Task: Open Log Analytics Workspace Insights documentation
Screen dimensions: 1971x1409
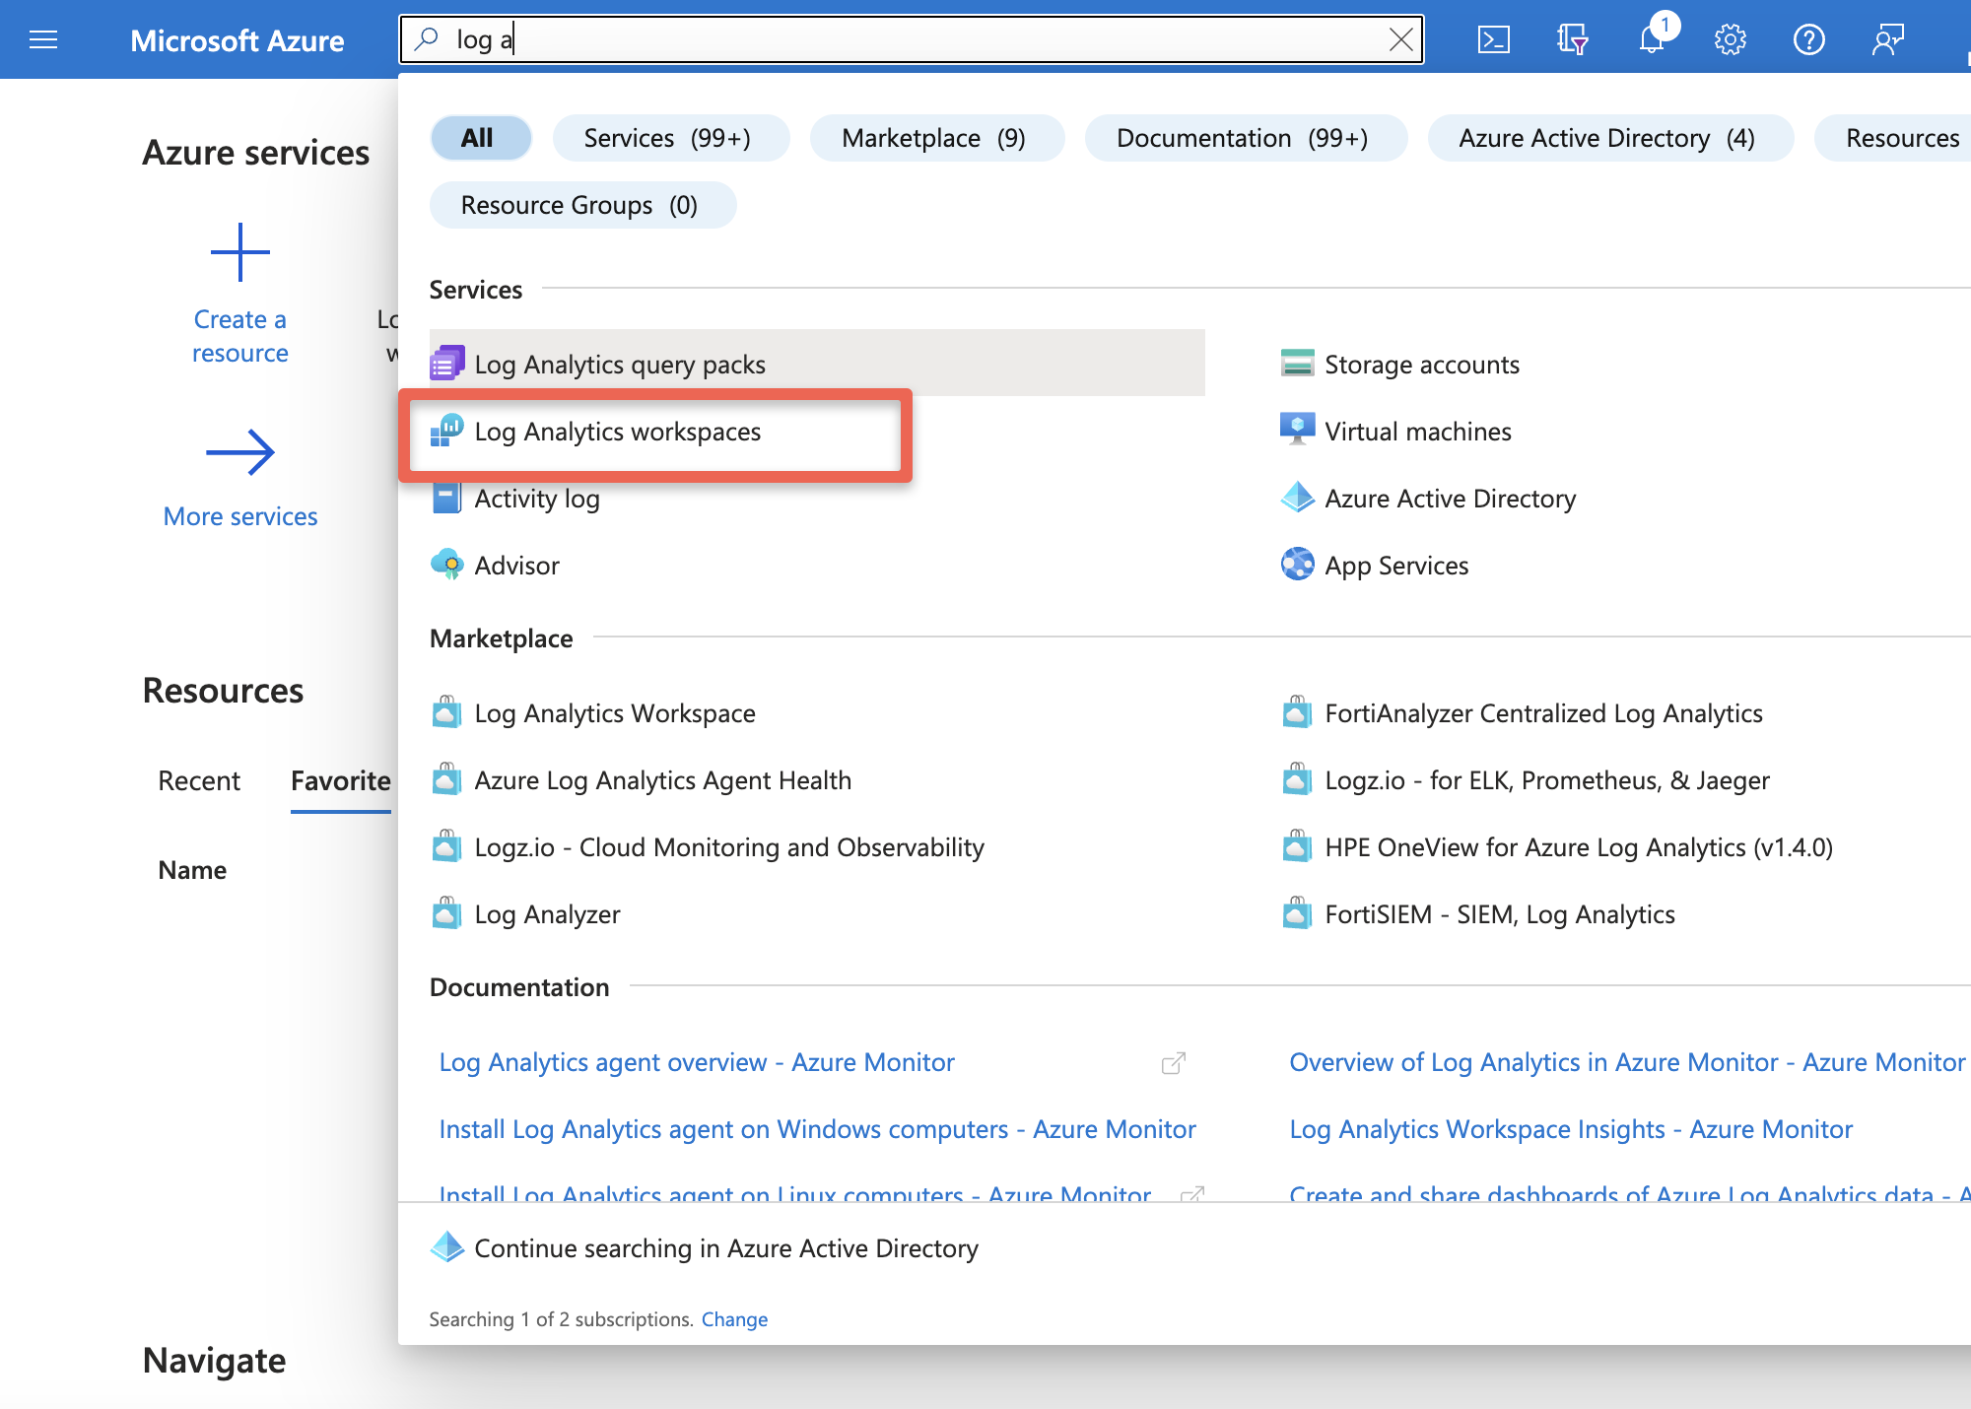Action: pyautogui.click(x=1570, y=1128)
